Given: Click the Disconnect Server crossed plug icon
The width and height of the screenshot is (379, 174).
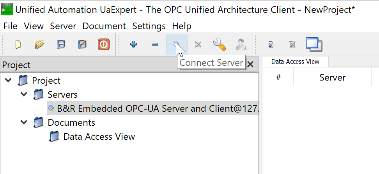Looking at the screenshot, I should (198, 44).
